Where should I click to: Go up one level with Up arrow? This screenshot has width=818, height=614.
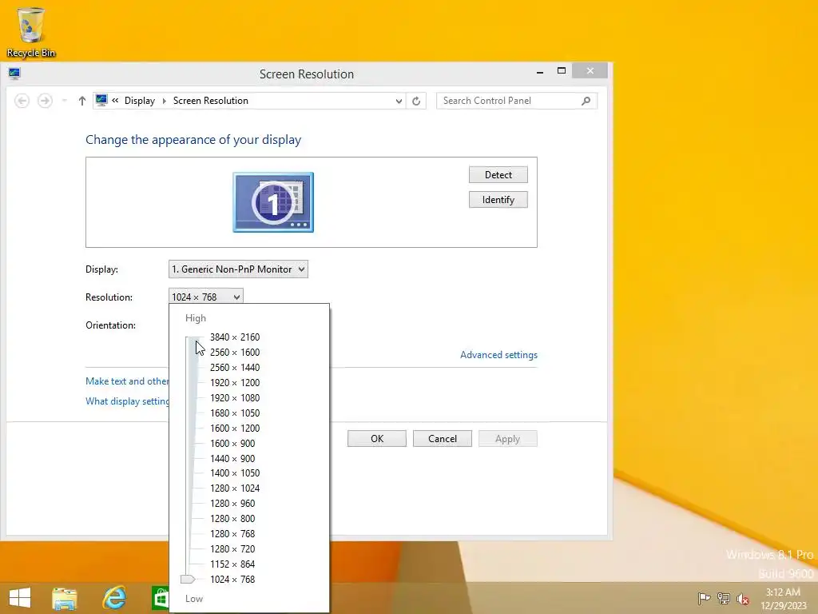coord(82,101)
